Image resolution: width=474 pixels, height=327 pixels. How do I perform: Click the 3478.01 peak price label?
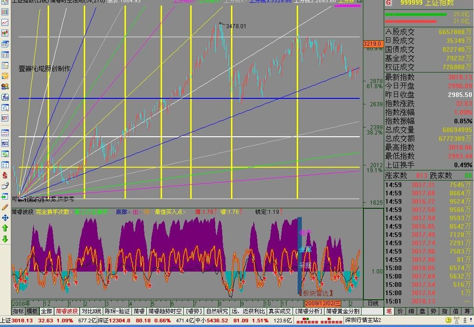coord(236,26)
